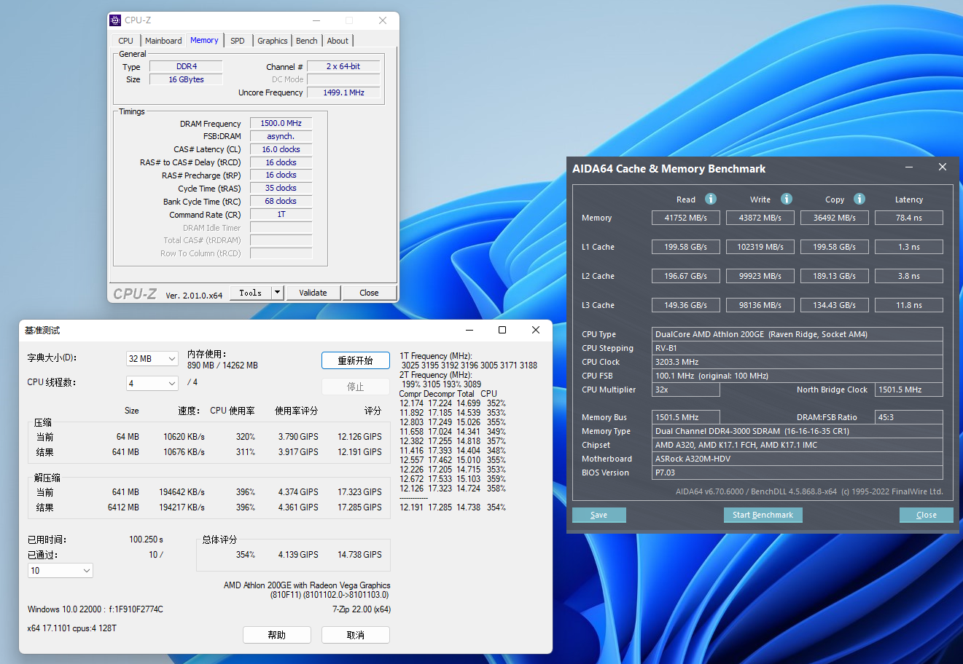This screenshot has height=664, width=963.
Task: Expand the Tools dropdown arrow
Action: tap(277, 293)
